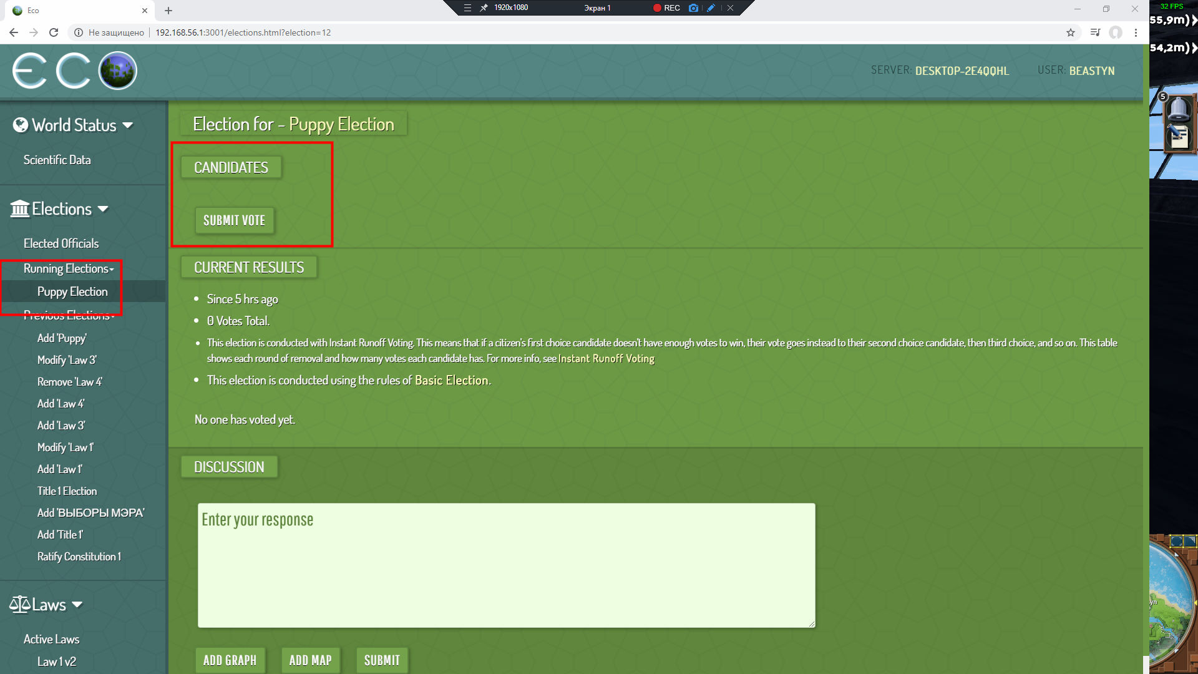The height and width of the screenshot is (674, 1198).
Task: Click the recorder camera snapshot icon
Action: [693, 8]
